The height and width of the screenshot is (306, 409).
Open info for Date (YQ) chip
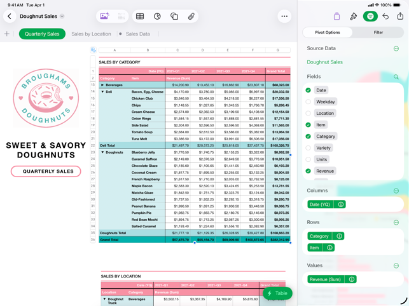tap(340, 204)
